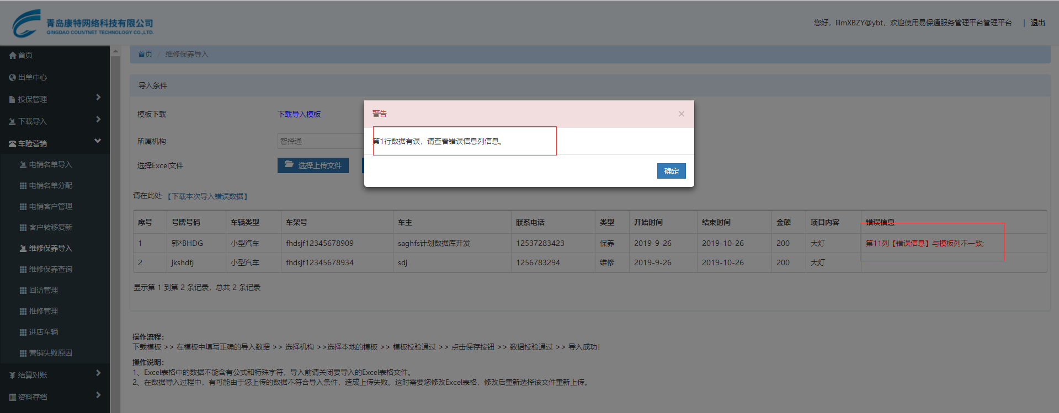Click the sidebar scrollbar up arrow
1059x413 pixels.
(115, 51)
